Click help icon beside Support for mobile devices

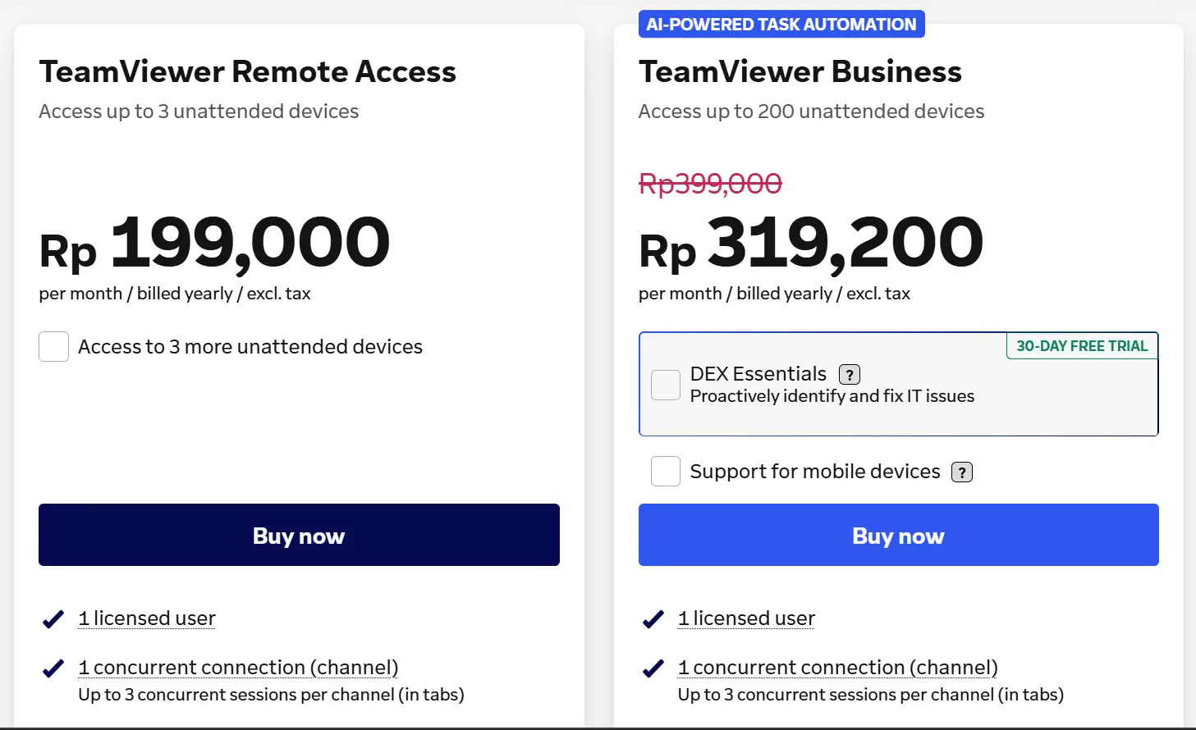[x=961, y=472]
